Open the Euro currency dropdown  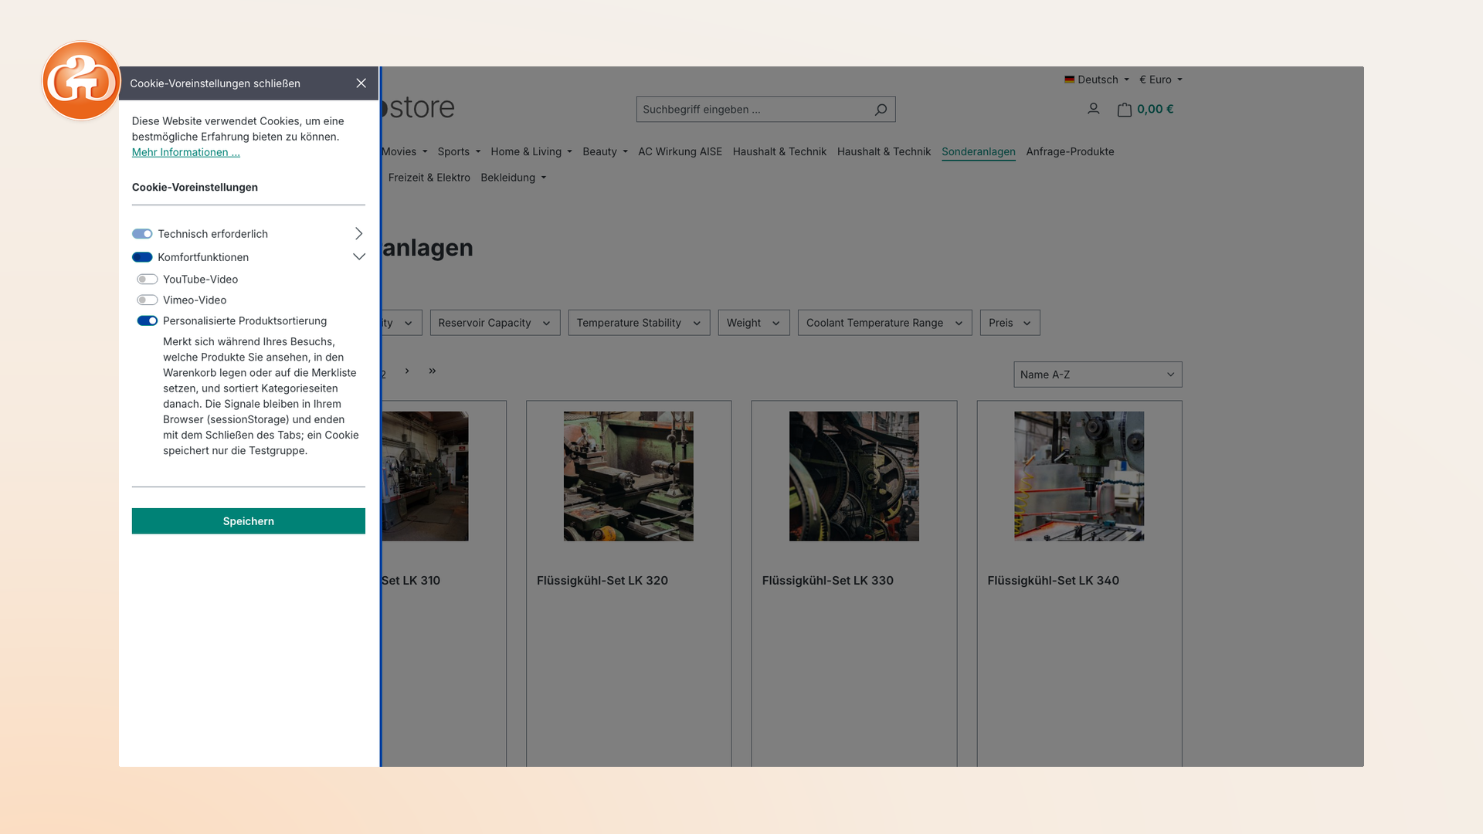coord(1161,80)
